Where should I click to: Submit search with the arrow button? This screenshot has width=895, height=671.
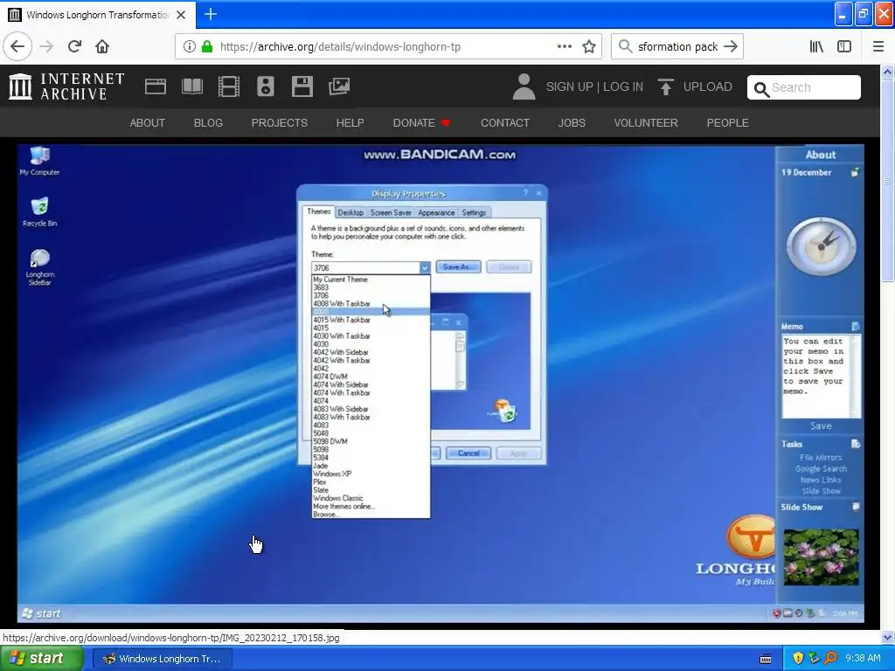[x=731, y=47]
